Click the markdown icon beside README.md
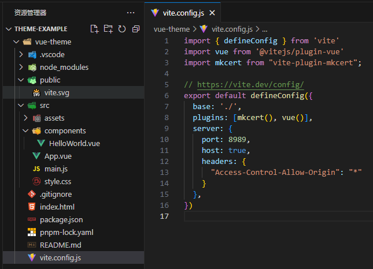 [32, 245]
